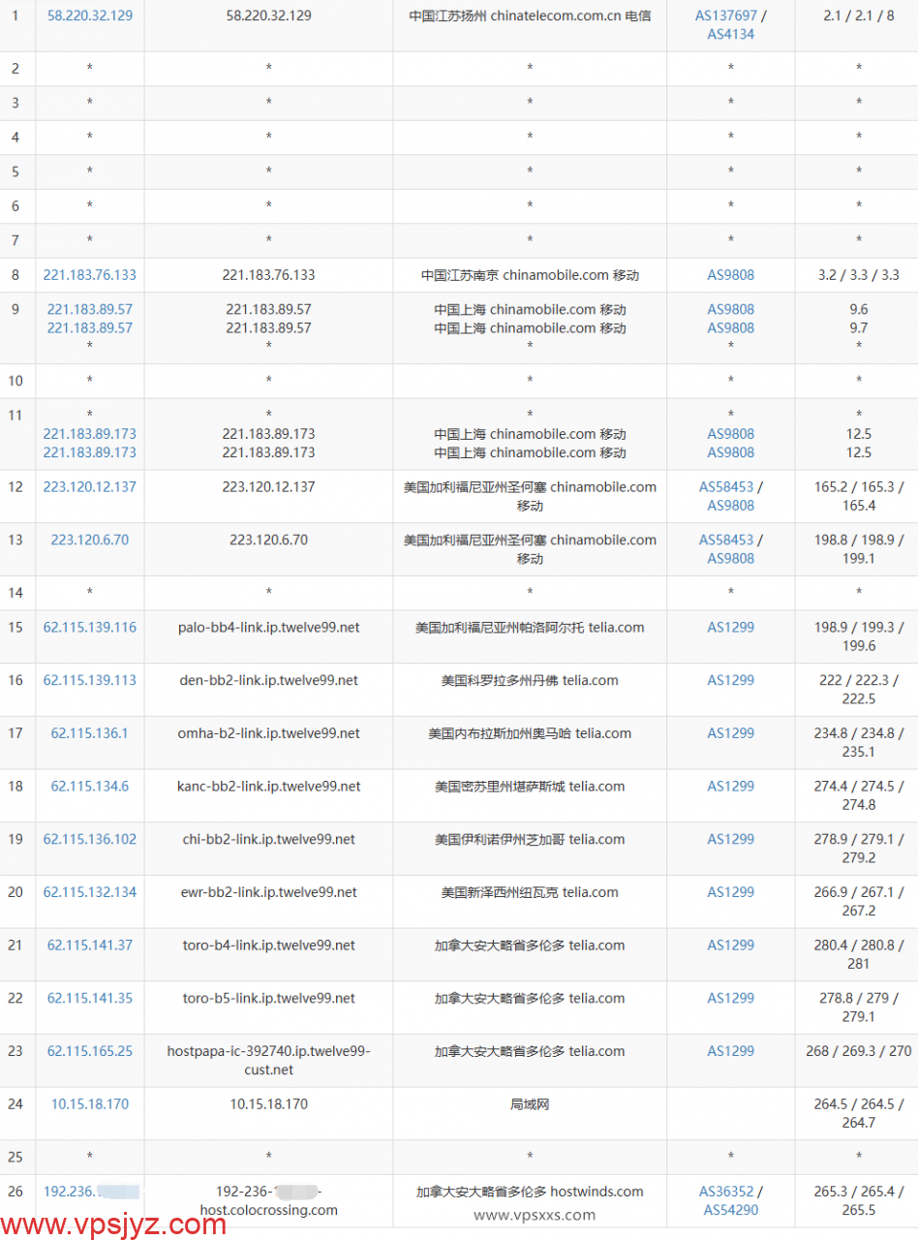Viewport: 918px width, 1240px height.
Task: Select hostname omha-b2-link.ip.twelve99.net
Action: point(268,733)
